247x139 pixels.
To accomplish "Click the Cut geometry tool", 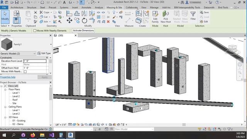I will tap(44, 17).
